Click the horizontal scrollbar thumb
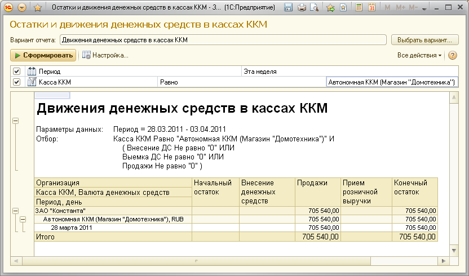 click(196, 261)
